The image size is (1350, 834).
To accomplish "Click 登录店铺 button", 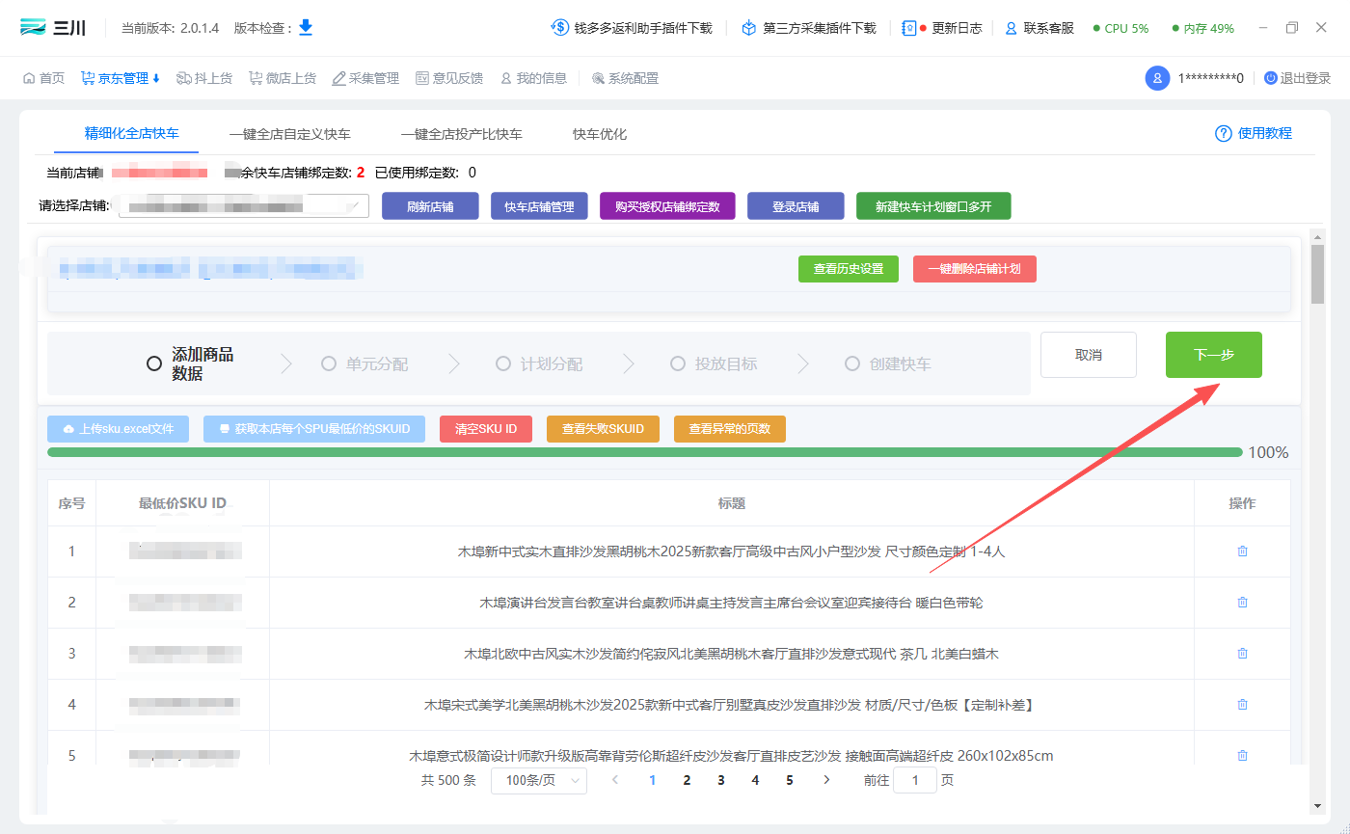I will tap(796, 206).
